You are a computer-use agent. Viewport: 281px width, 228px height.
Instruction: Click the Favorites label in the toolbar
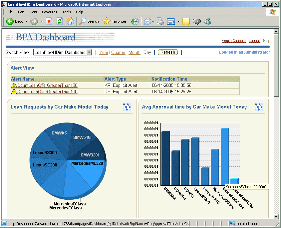[x=119, y=21]
